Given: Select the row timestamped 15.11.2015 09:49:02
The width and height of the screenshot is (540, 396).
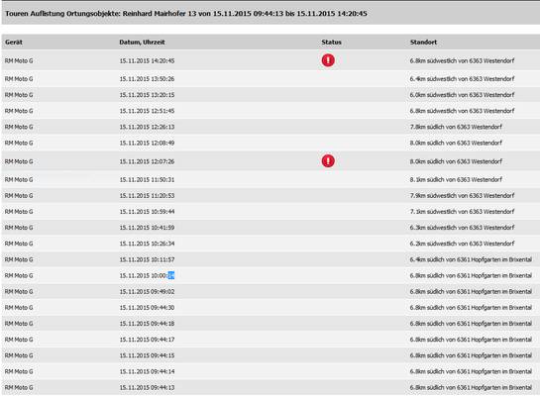Looking at the screenshot, I should [270, 291].
